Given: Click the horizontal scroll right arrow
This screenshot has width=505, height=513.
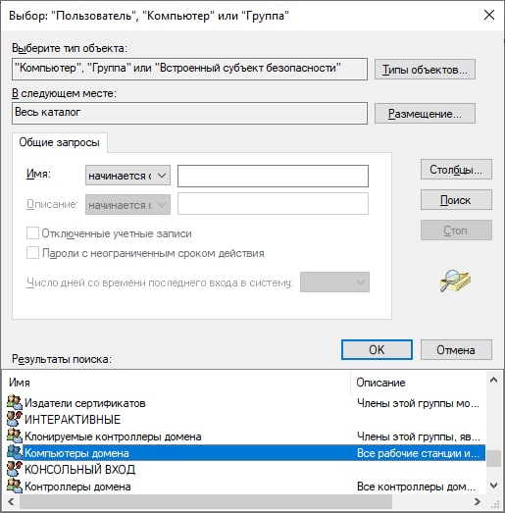Looking at the screenshot, I should [x=478, y=501].
